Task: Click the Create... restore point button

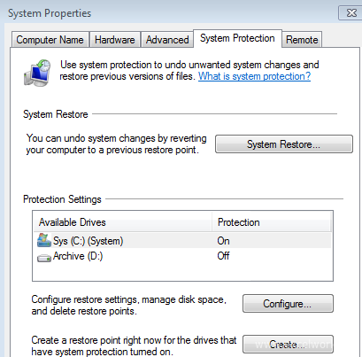Action: click(x=288, y=345)
